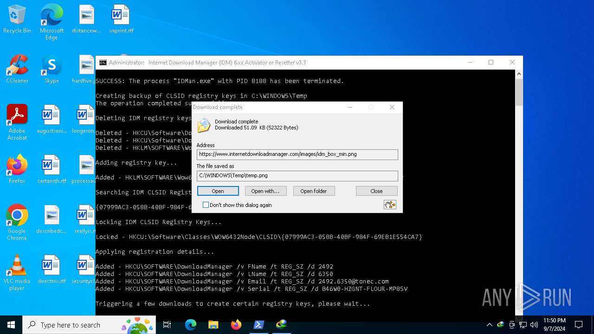Select the hardfive image file on desktop
The height and width of the screenshot is (334, 594).
tap(84, 70)
